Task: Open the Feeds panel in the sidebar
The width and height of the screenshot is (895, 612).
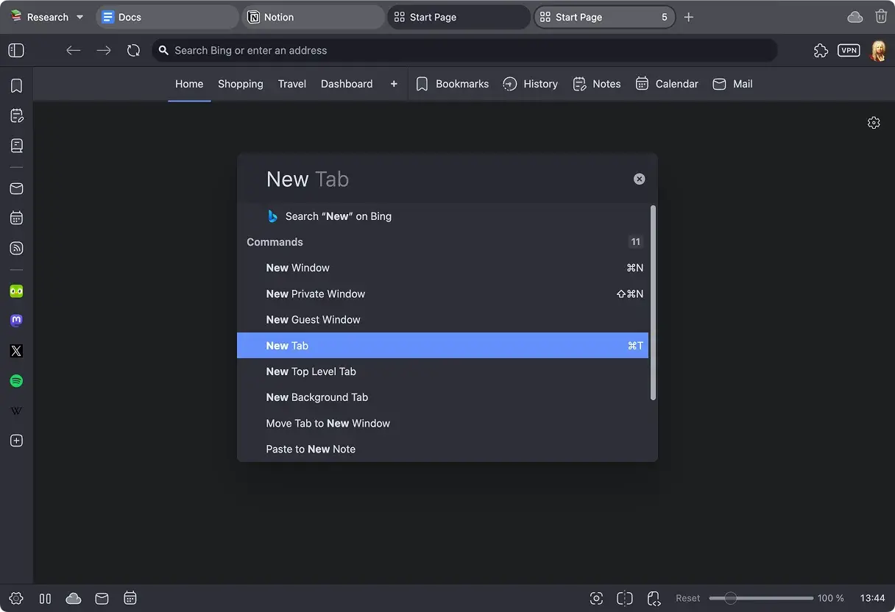Action: (x=16, y=248)
